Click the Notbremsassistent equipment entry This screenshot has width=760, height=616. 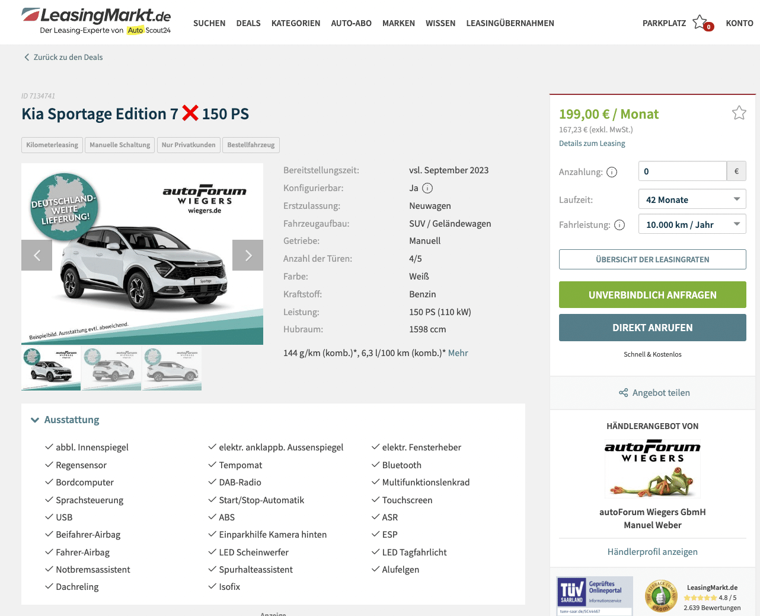click(x=93, y=570)
